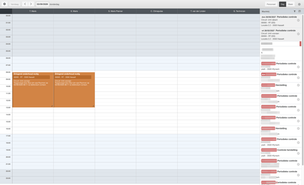Viewport: 304px width, 185px height.
Task: Click clock icon on the red 'don' tagged item
Action: [298, 78]
